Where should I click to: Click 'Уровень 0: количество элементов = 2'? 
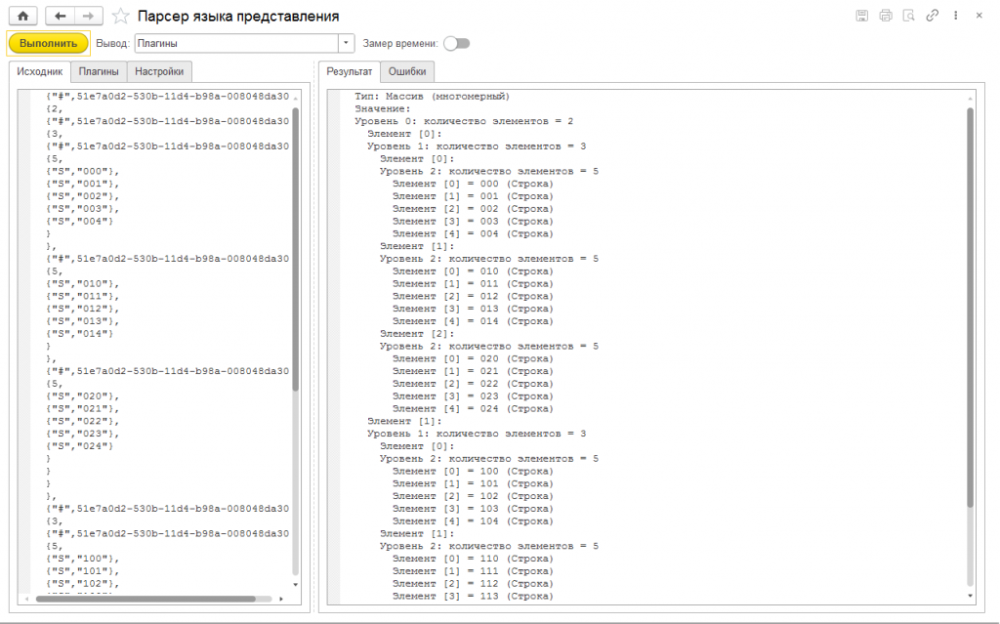[x=464, y=121]
